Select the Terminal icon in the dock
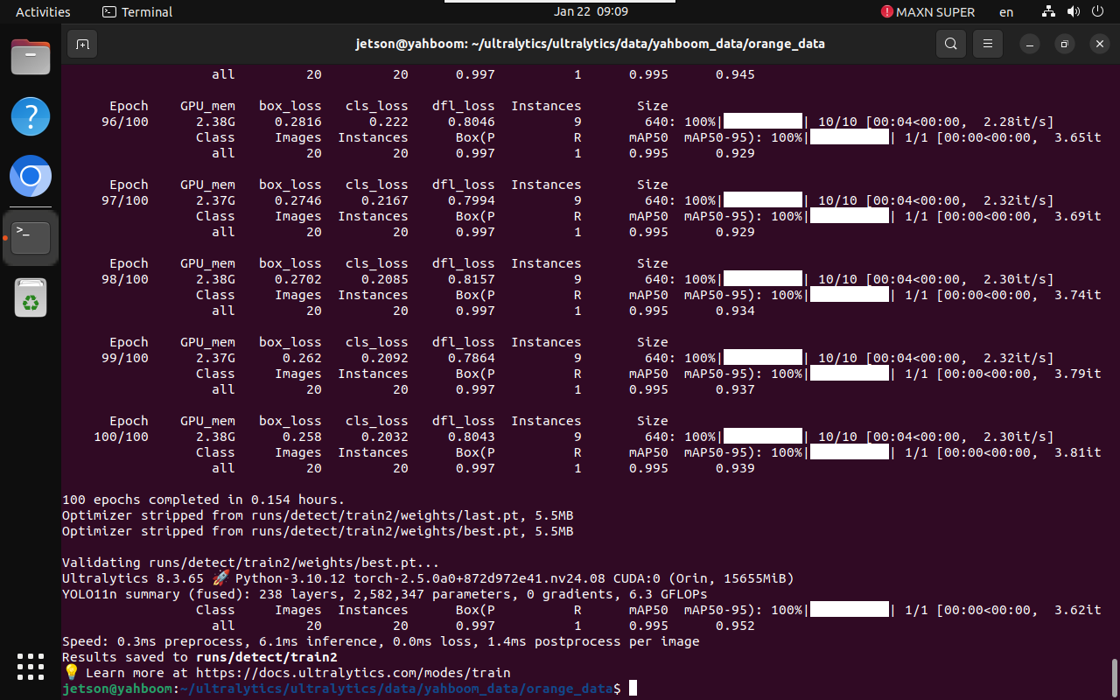Viewport: 1120px width, 700px height. 31,237
